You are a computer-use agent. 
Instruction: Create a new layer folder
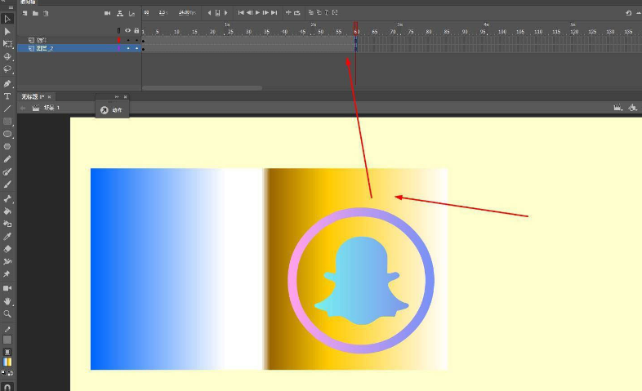36,14
